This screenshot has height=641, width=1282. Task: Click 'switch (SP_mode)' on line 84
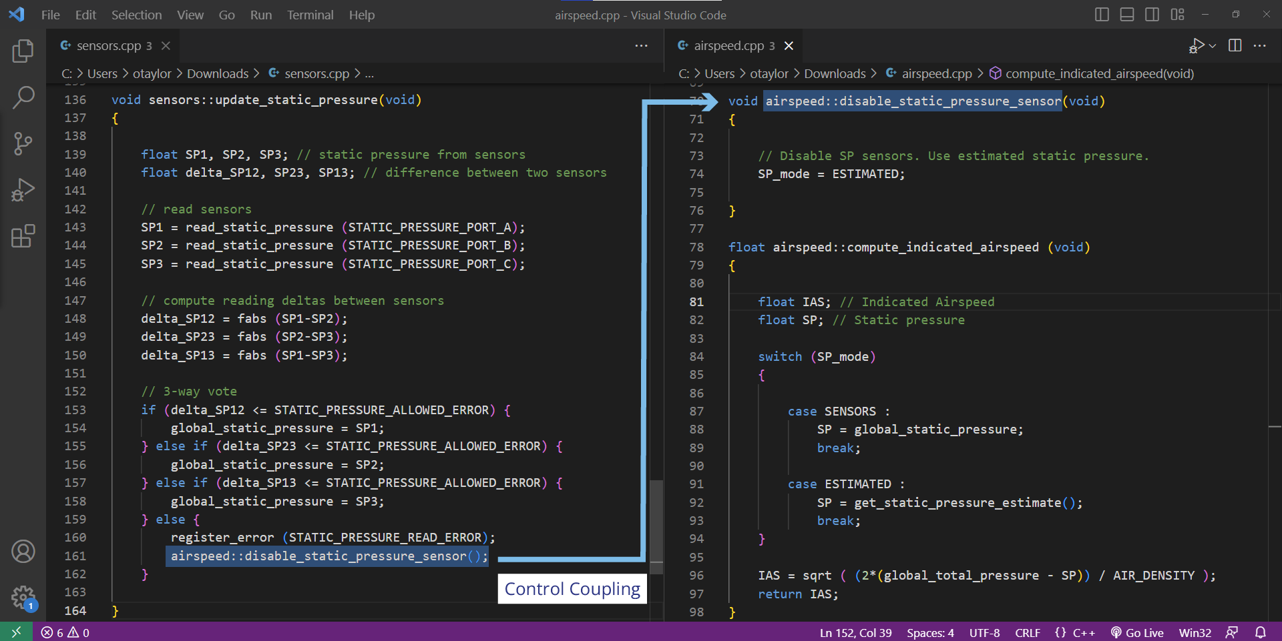point(817,357)
